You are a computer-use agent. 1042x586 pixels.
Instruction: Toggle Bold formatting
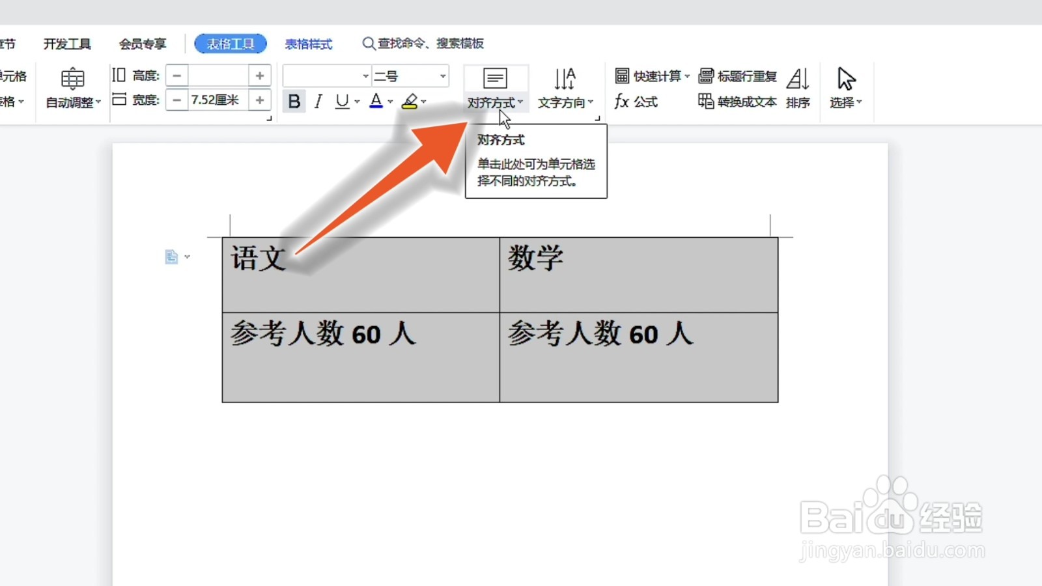coord(294,102)
